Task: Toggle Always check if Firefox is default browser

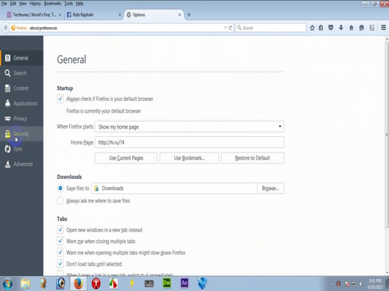Action: point(60,99)
